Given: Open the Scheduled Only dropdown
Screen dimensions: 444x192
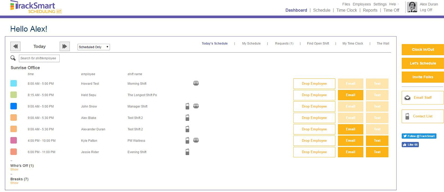Looking at the screenshot, I should point(94,47).
